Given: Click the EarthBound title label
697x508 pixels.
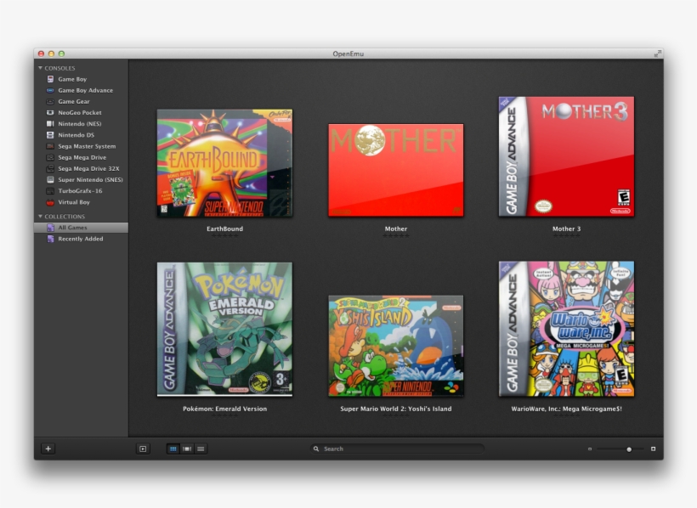Looking at the screenshot, I should coord(225,229).
